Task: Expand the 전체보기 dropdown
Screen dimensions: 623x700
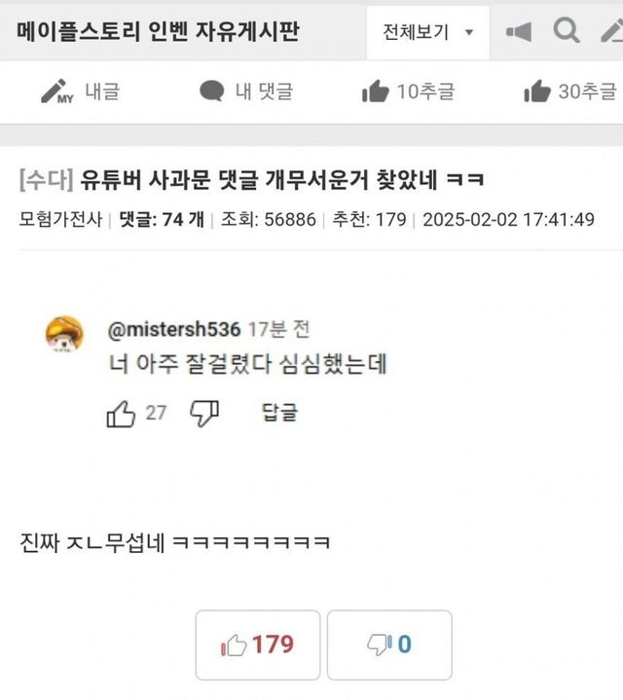Action: coord(427,32)
